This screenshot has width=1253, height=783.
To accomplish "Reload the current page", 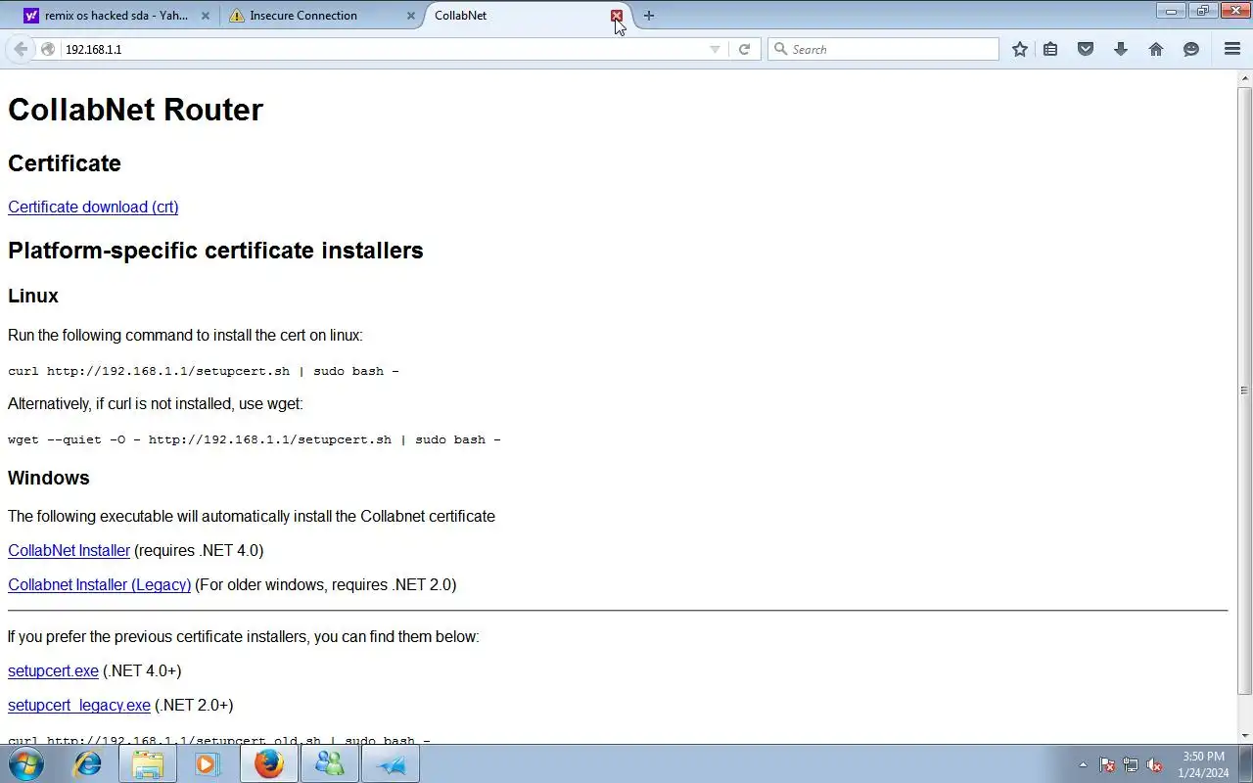I will click(x=744, y=49).
